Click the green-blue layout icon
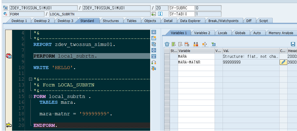 (213, 44)
